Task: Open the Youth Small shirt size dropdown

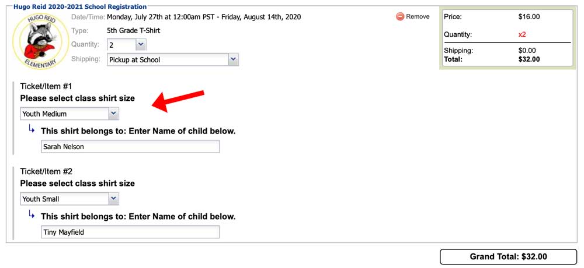Action: click(69, 199)
